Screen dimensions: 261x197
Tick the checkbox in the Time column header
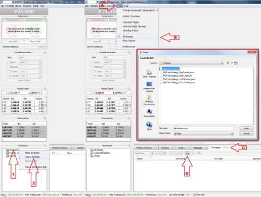pos(53,153)
